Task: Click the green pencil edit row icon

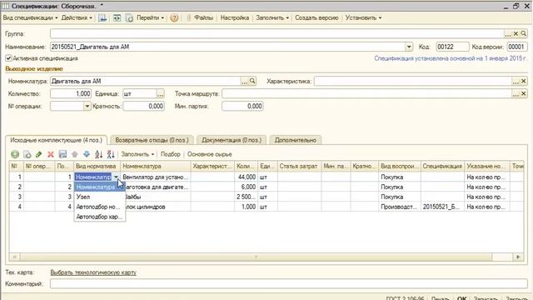Action: (x=39, y=154)
